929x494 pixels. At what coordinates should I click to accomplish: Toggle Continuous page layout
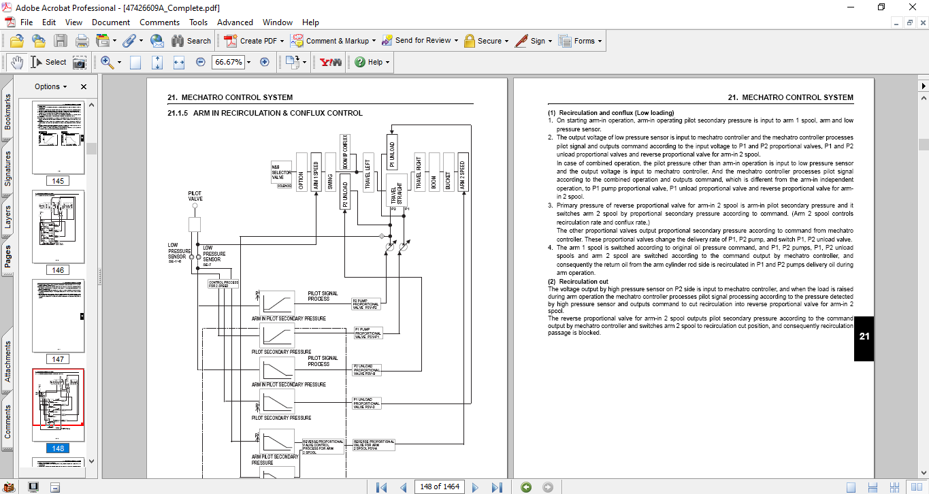pos(873,487)
